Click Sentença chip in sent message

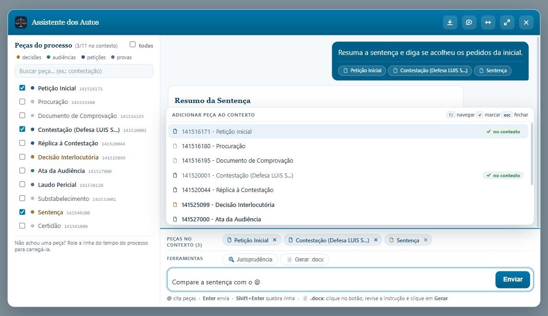point(493,71)
